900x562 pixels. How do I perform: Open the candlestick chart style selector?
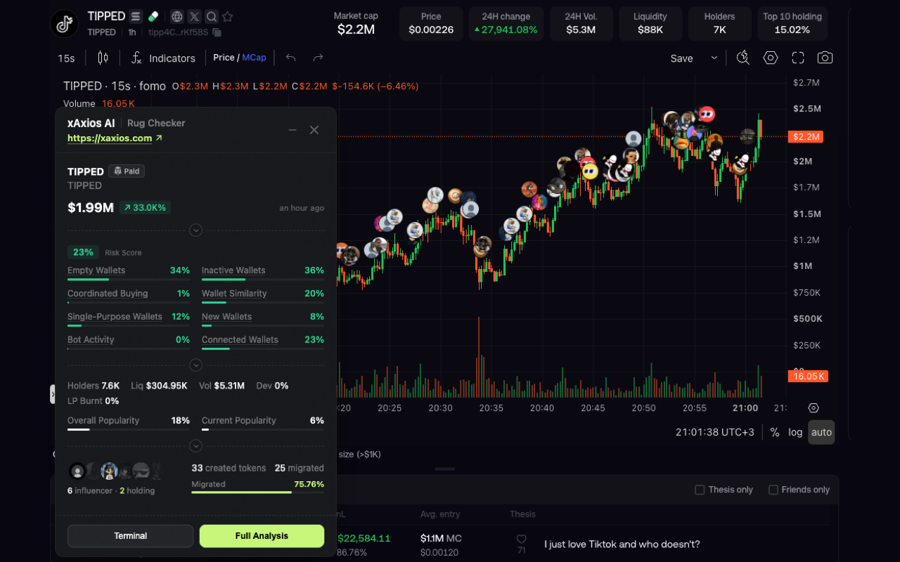(103, 58)
